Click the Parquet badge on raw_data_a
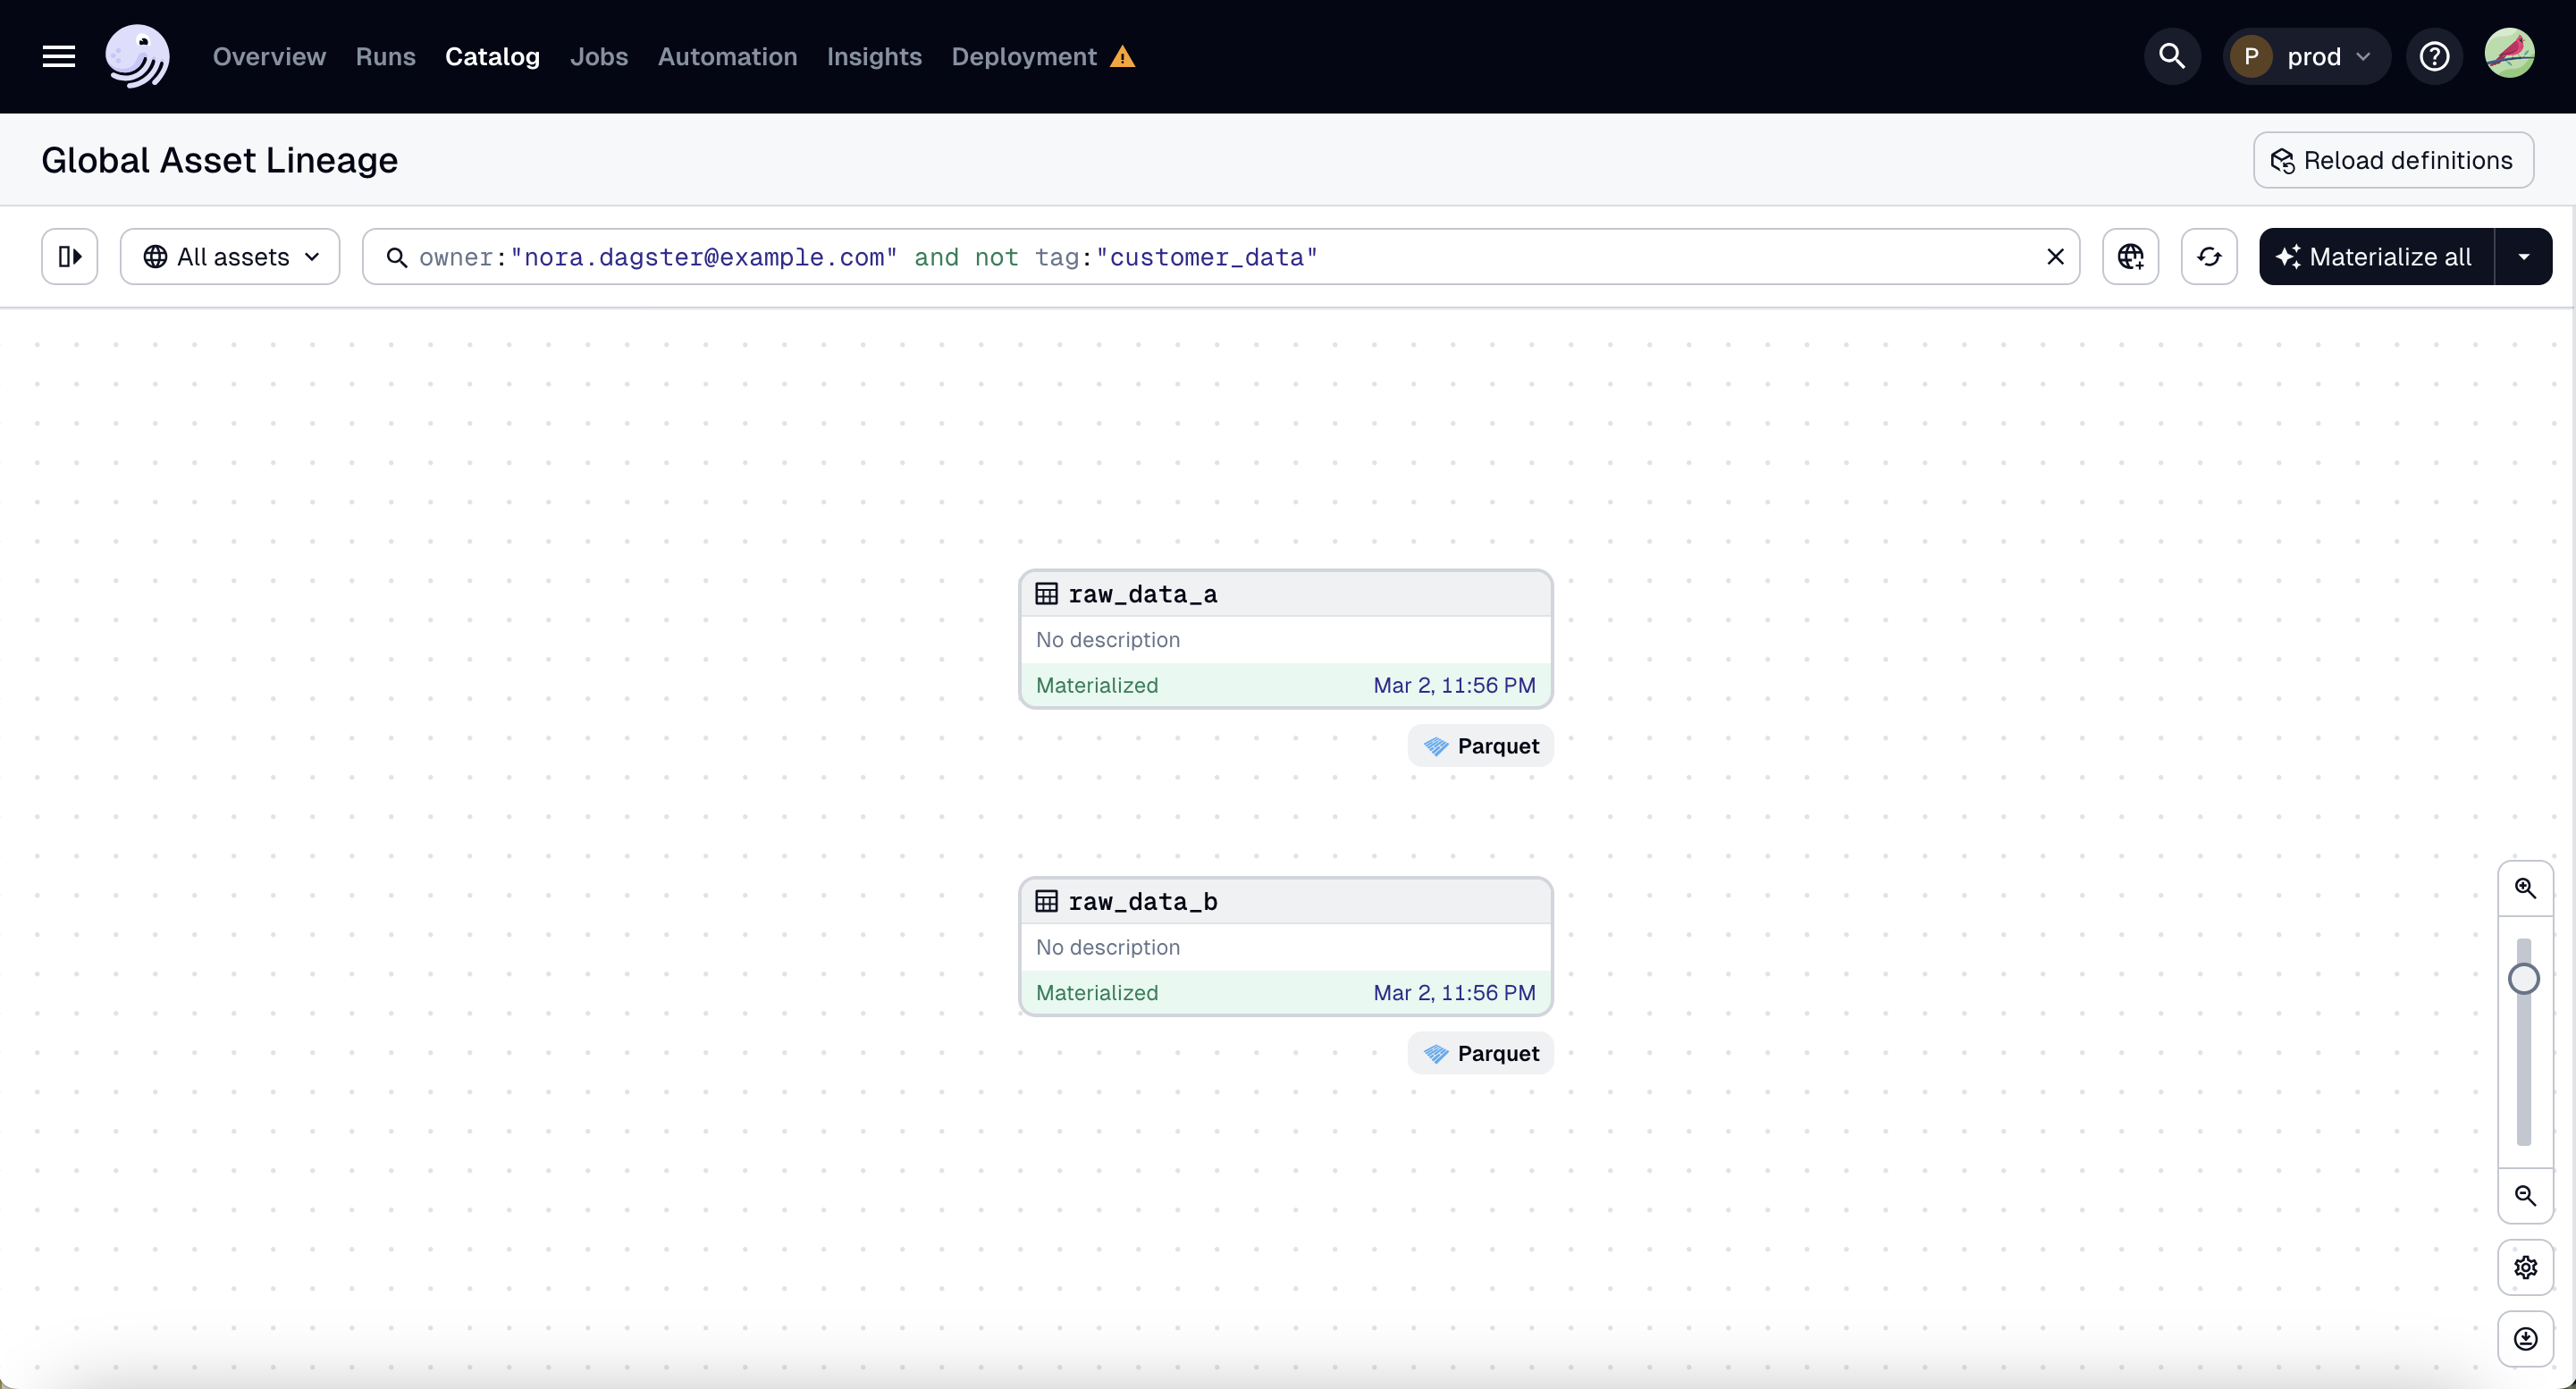 point(1479,744)
